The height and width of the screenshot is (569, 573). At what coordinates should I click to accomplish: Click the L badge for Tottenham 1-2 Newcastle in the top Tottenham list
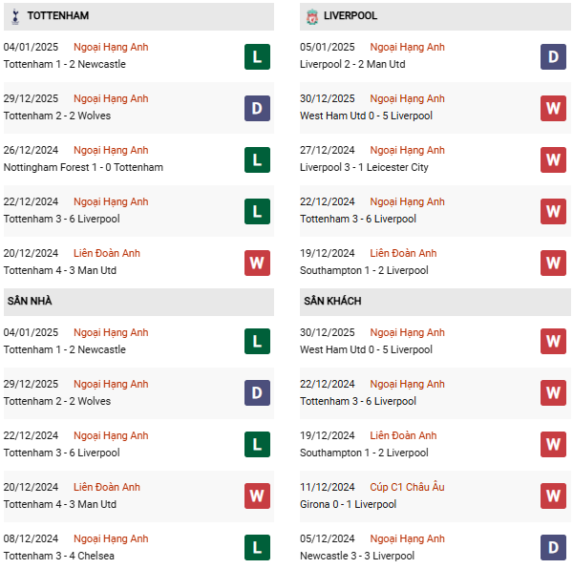pos(257,56)
